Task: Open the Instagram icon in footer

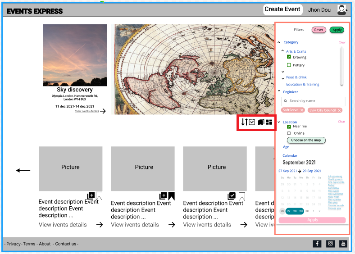Action: pos(330,244)
